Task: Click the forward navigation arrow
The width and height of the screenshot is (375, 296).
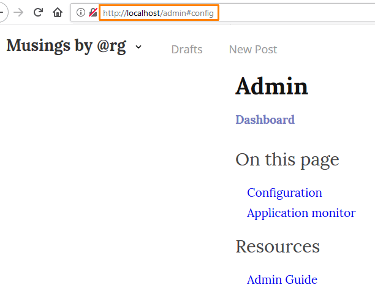Action: pyautogui.click(x=19, y=12)
